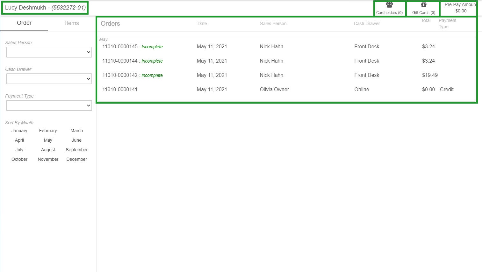The width and height of the screenshot is (482, 272).
Task: Filter orders by February
Action: tap(48, 131)
